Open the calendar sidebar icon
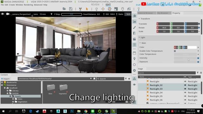The height and width of the screenshot is (114, 203). point(134,53)
